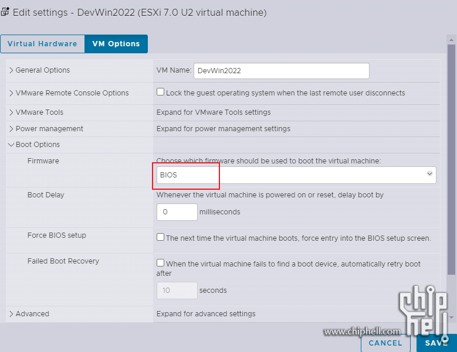Click 'Expand for VMware Tools settings' text
The image size is (457, 352).
[214, 112]
